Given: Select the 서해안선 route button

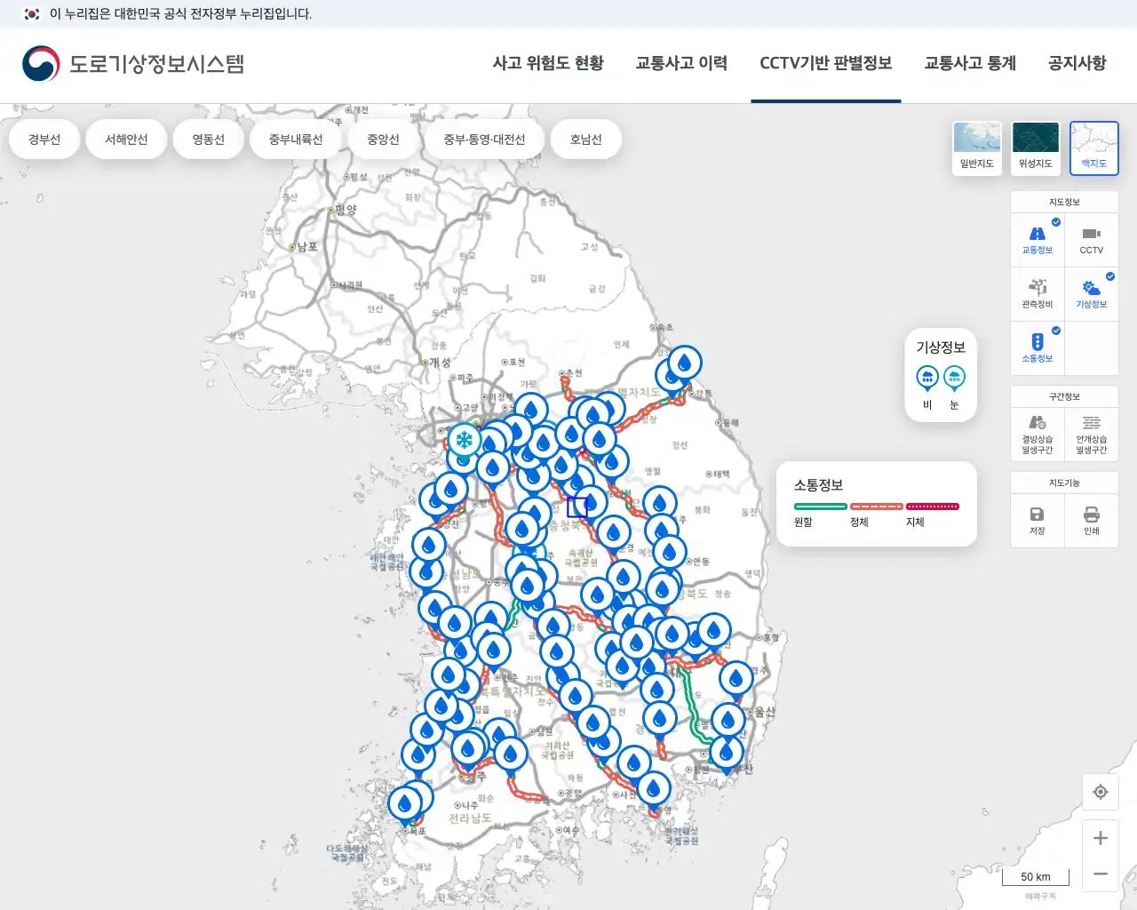Looking at the screenshot, I should pos(126,140).
